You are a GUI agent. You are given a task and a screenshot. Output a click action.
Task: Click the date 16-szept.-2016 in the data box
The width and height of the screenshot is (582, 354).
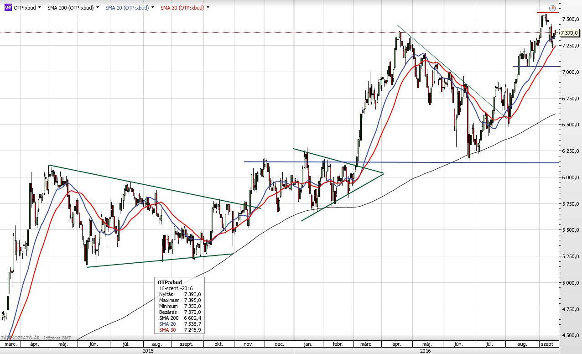tap(176, 289)
